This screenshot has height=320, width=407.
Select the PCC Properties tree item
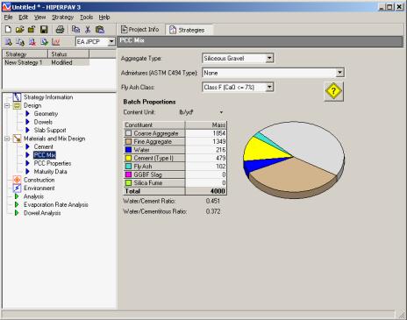[x=53, y=163]
